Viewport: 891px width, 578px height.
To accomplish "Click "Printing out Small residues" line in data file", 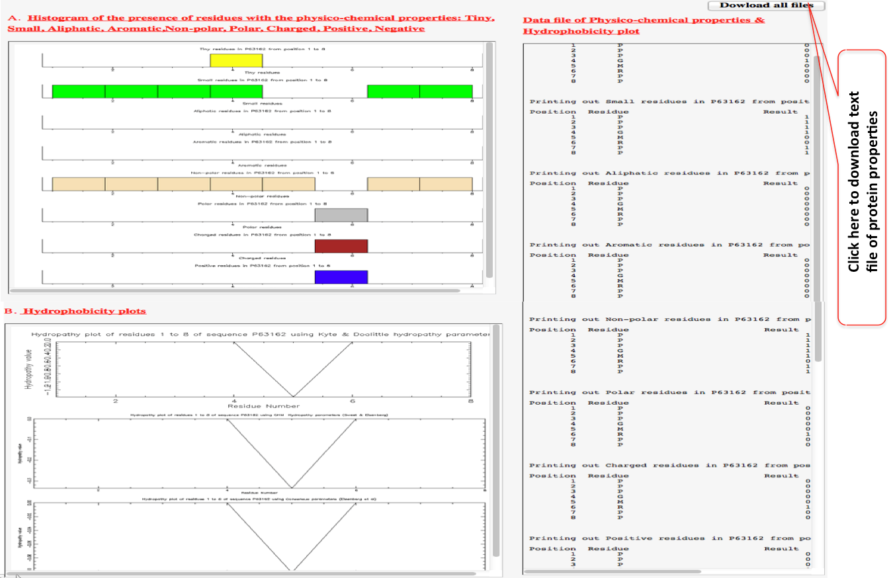I will tap(669, 101).
